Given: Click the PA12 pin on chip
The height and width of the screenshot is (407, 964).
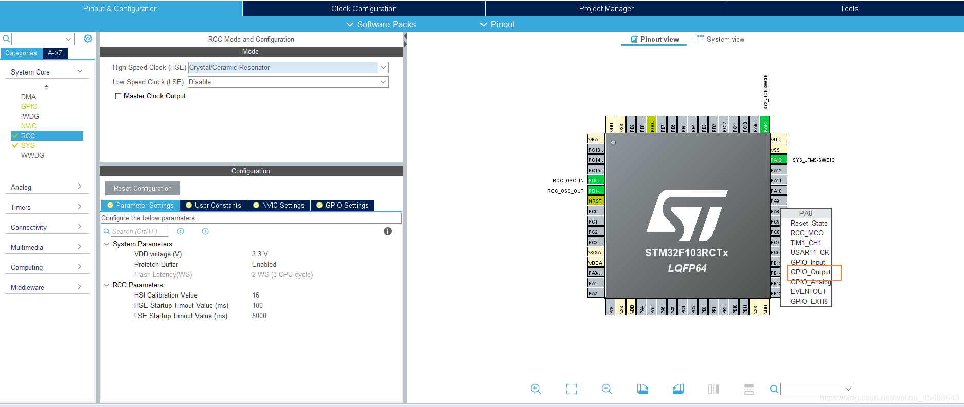Looking at the screenshot, I should (778, 170).
